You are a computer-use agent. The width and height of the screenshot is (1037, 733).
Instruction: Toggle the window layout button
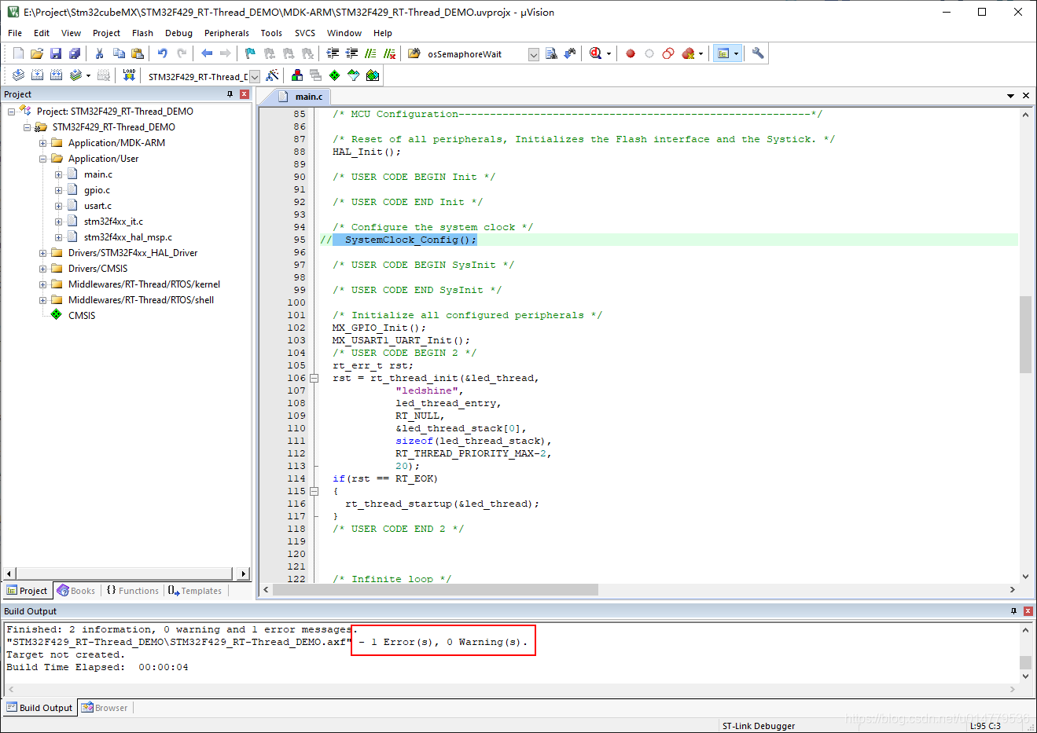point(723,53)
